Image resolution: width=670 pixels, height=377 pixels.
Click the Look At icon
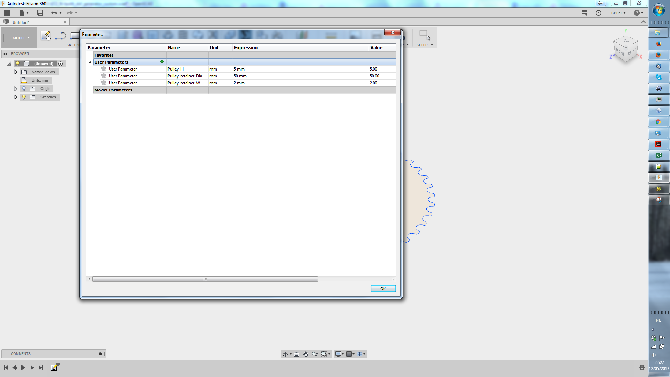tap(297, 354)
